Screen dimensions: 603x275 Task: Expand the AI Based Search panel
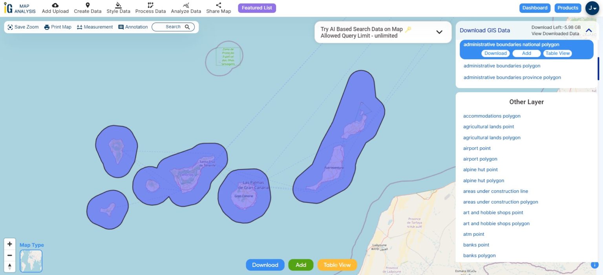pos(439,32)
